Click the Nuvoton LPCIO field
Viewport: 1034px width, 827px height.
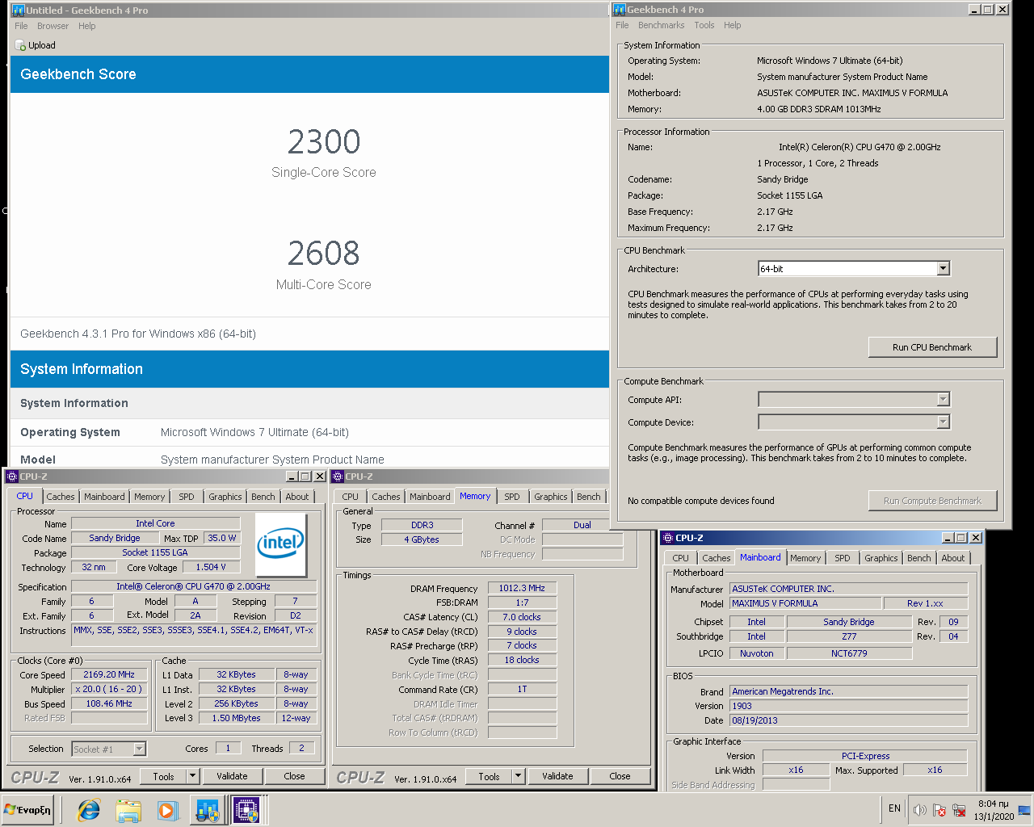point(757,653)
